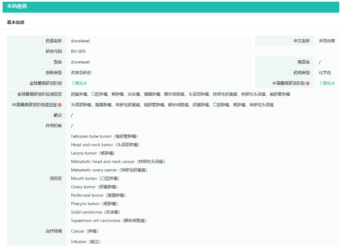341x250 pixels.
Task: Click info icon beside 中国最高研发阶段
Action: 308,83
